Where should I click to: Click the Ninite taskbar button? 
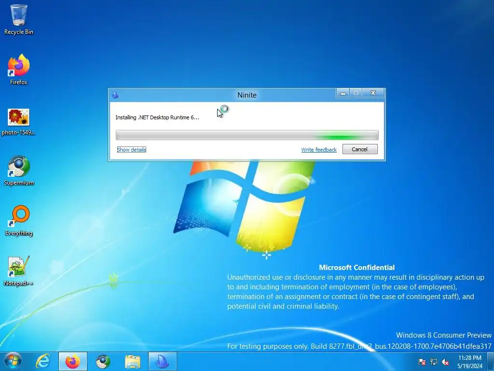tap(163, 361)
